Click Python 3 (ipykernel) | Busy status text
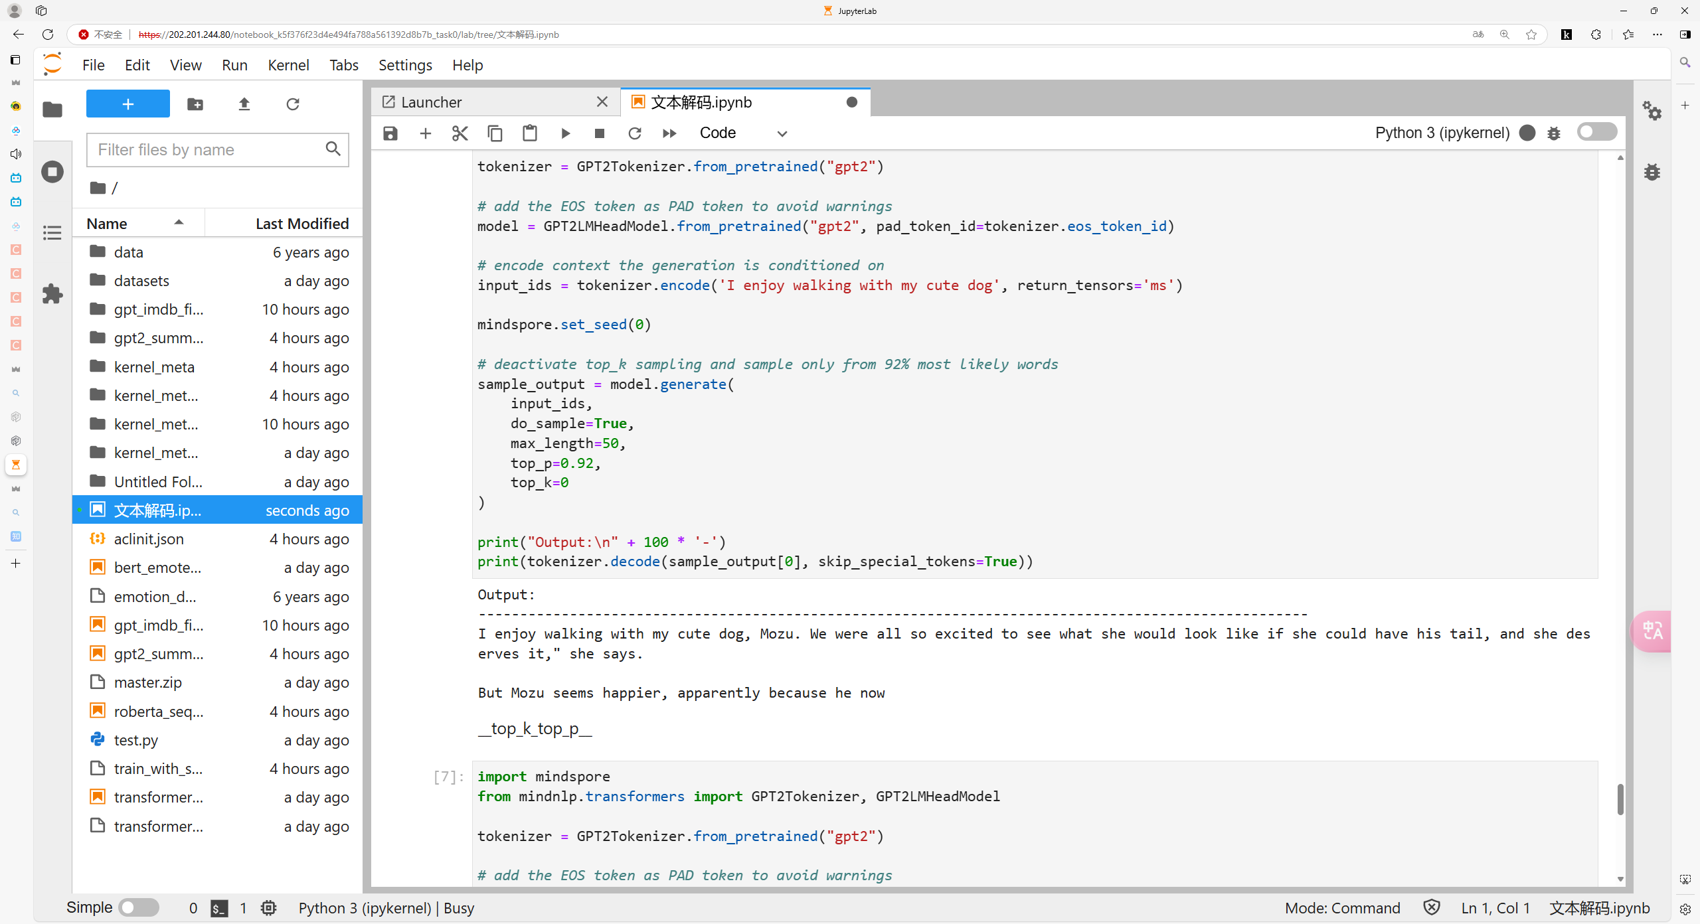The image size is (1700, 924). [386, 908]
